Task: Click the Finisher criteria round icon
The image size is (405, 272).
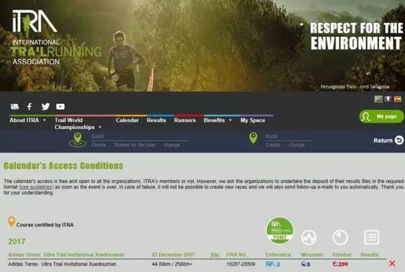Action: pyautogui.click(x=340, y=237)
